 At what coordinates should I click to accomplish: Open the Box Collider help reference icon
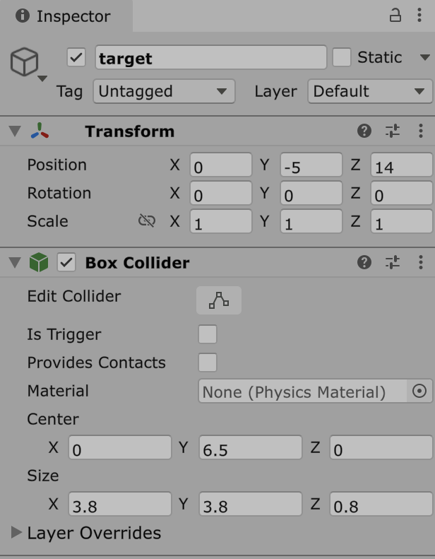pyautogui.click(x=364, y=262)
